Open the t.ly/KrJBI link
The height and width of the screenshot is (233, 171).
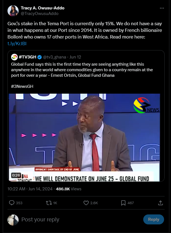(17, 43)
